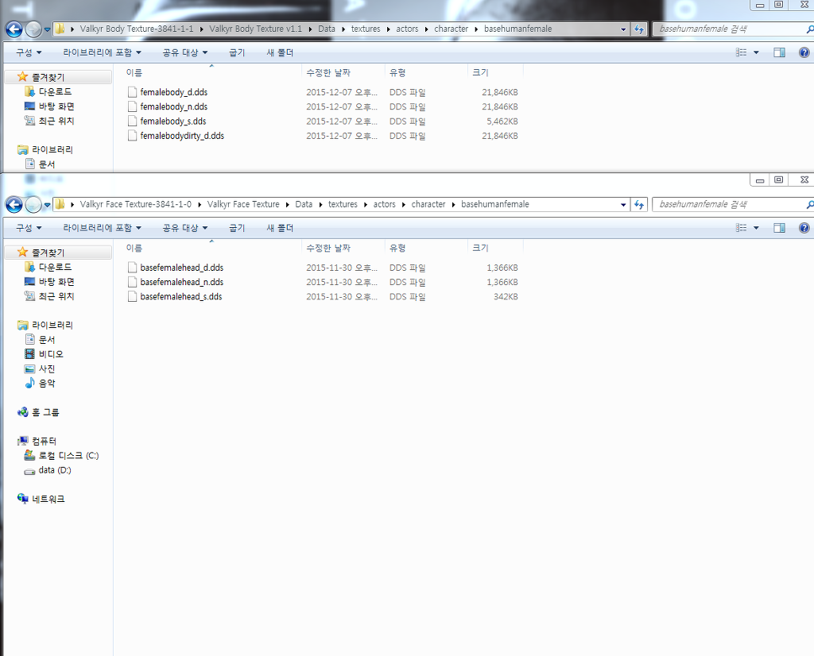
Task: Open 바탕 화면 in Body Texture window sidebar
Action: 49,106
